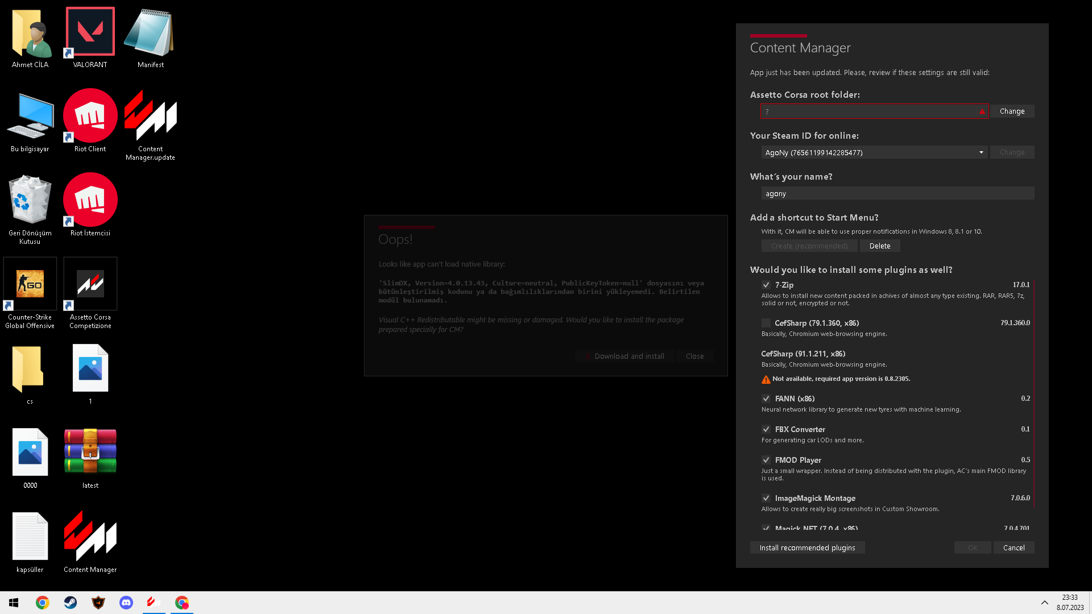
Task: Open the Riot Client desktop icon
Action: pyautogui.click(x=90, y=117)
